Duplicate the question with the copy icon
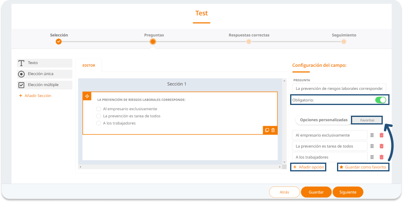 (x=267, y=130)
